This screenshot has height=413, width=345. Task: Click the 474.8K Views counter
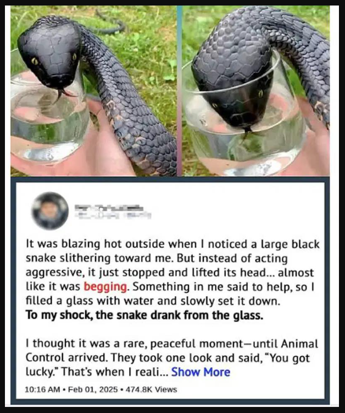coord(151,389)
